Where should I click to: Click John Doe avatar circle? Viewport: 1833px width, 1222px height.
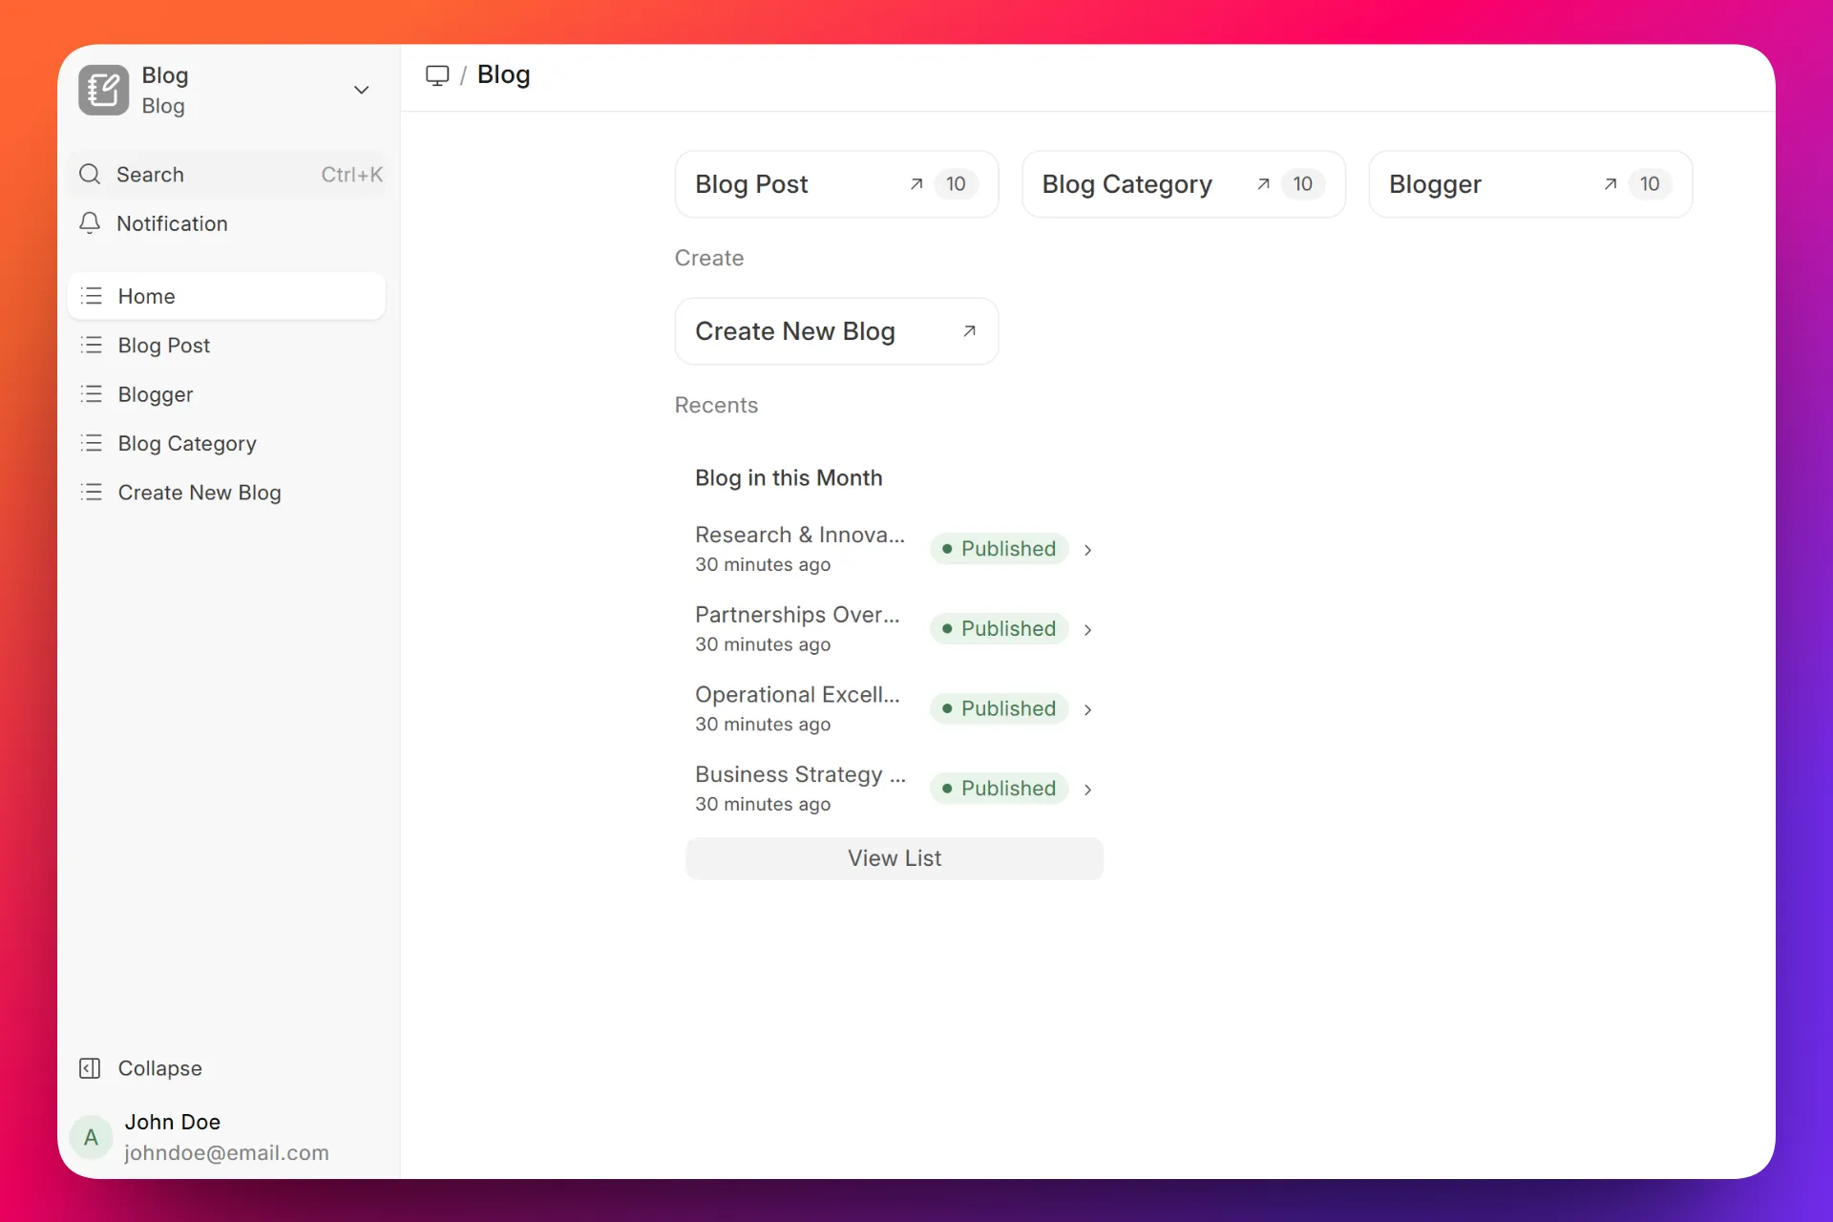coord(92,1137)
